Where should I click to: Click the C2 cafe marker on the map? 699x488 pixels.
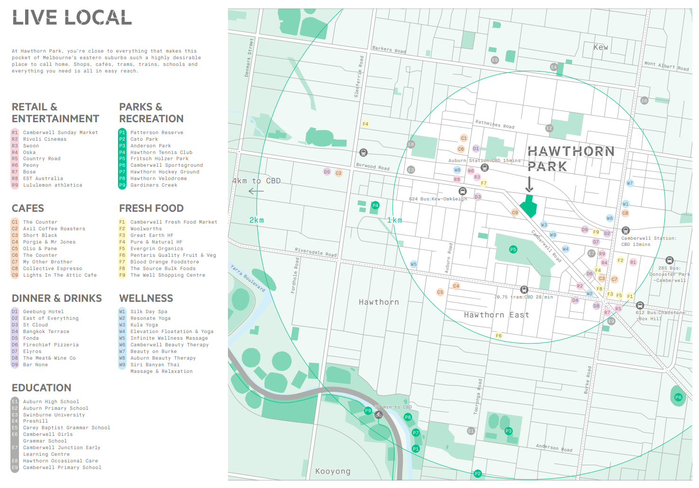338,173
